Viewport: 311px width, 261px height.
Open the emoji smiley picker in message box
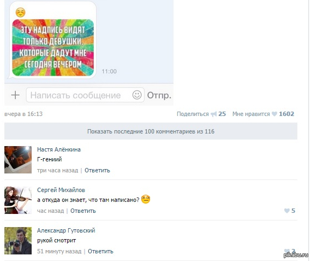[x=137, y=95]
